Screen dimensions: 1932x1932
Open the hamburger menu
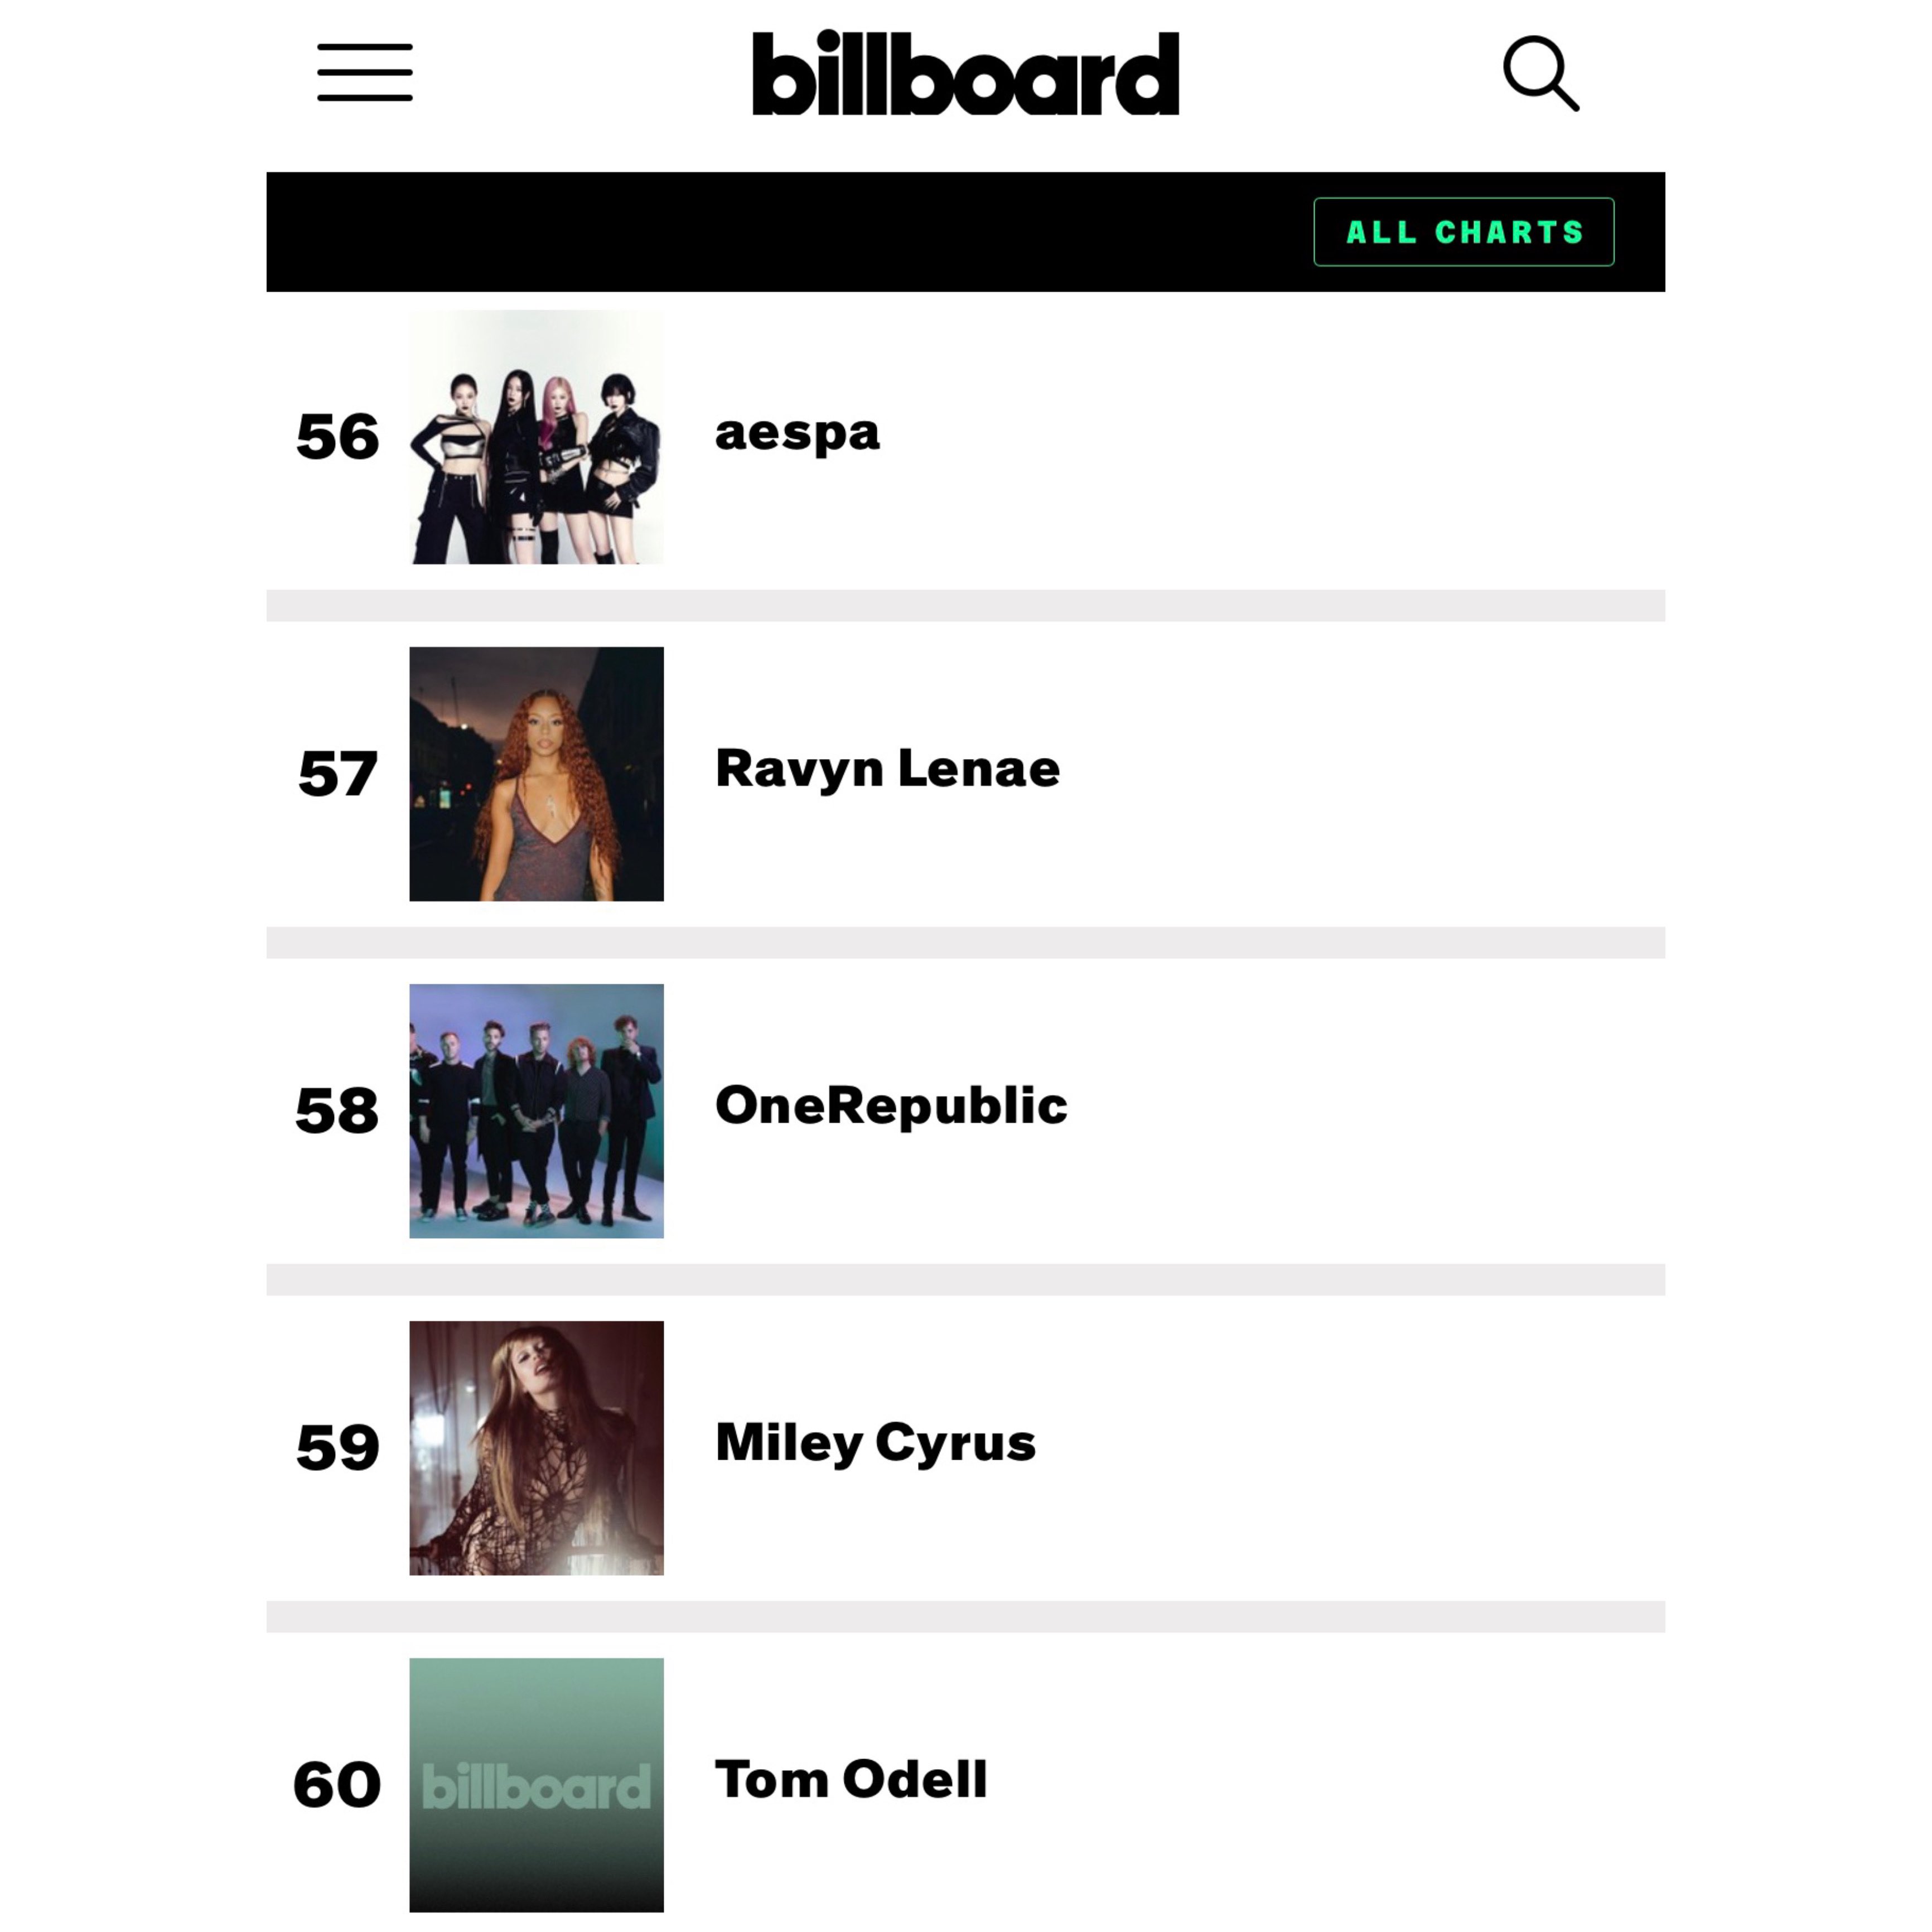click(365, 72)
